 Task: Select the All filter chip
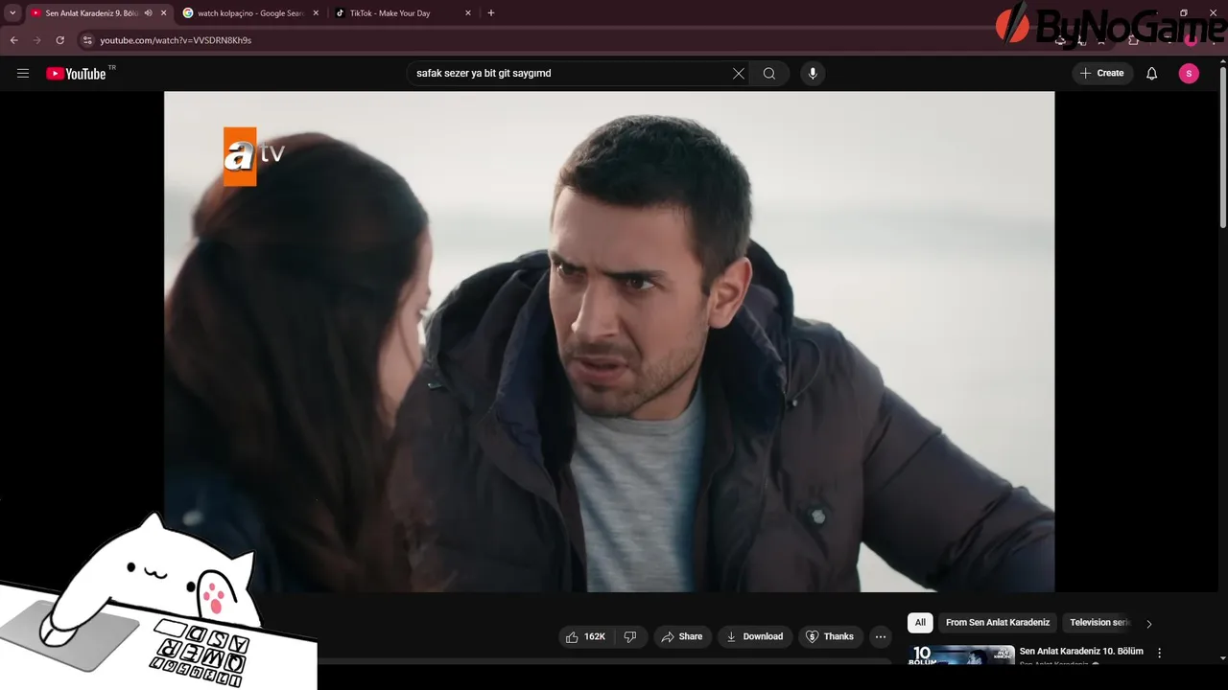coord(920,623)
